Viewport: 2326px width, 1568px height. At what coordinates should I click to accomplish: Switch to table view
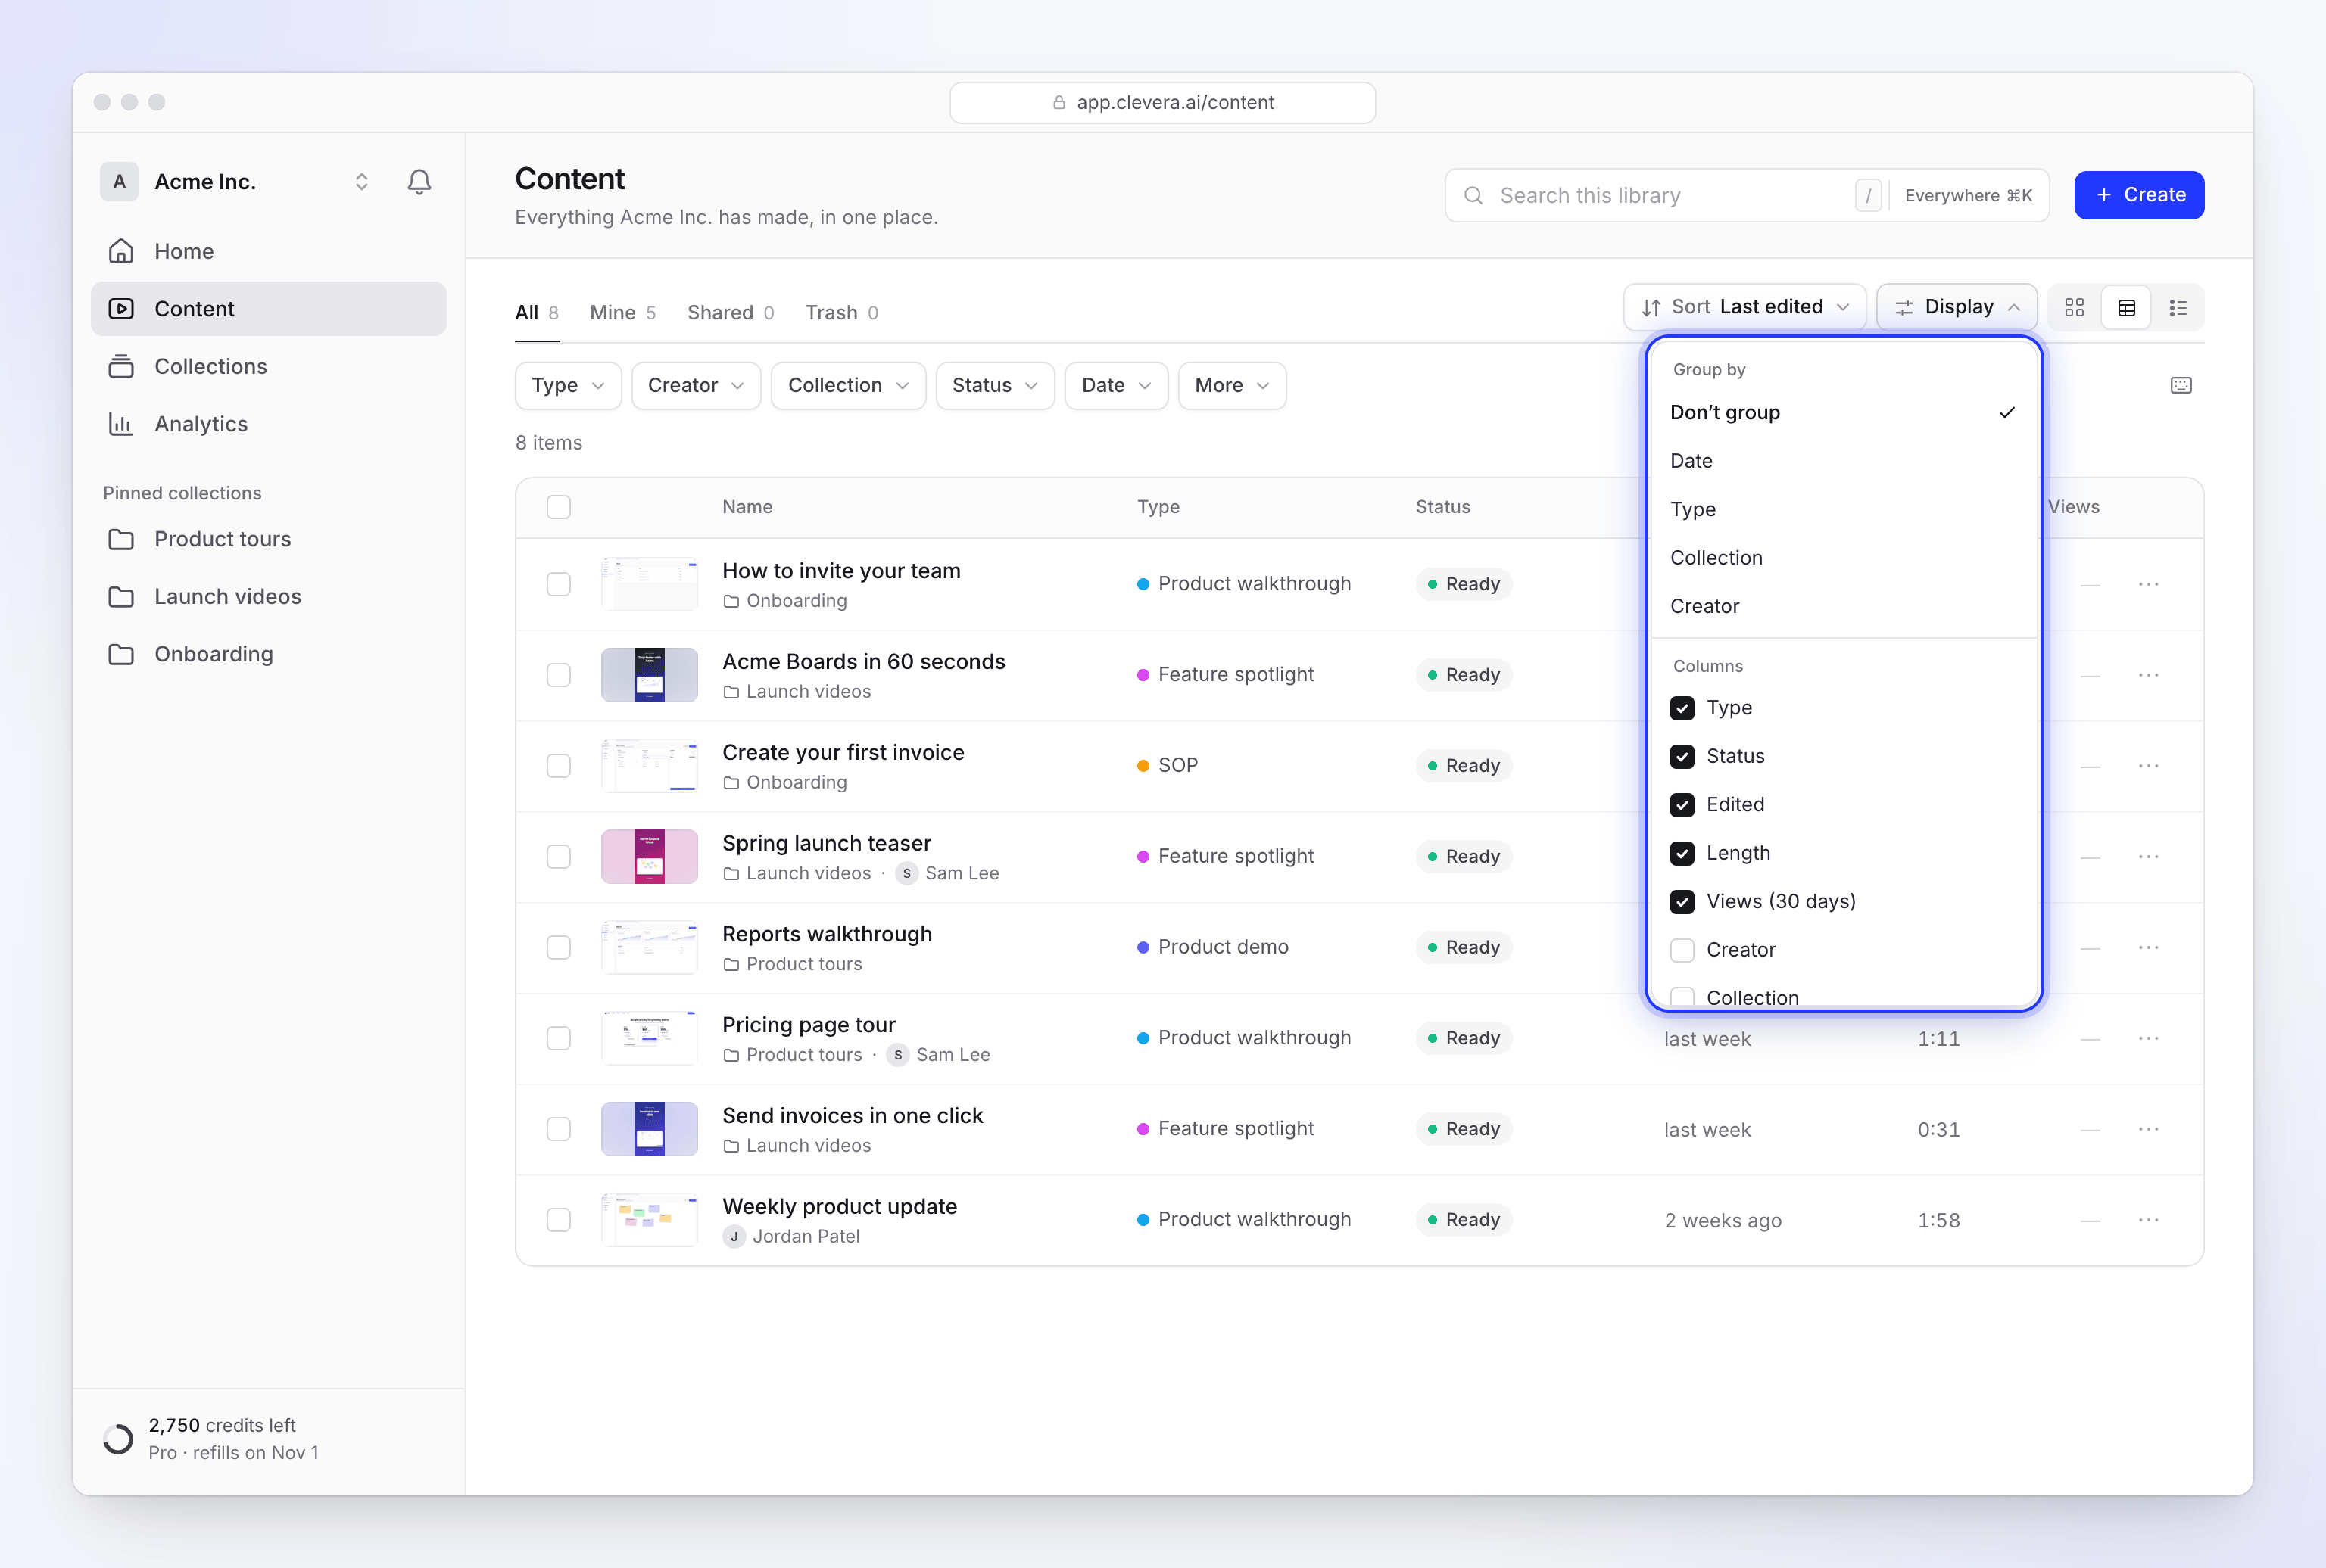pyautogui.click(x=2127, y=307)
